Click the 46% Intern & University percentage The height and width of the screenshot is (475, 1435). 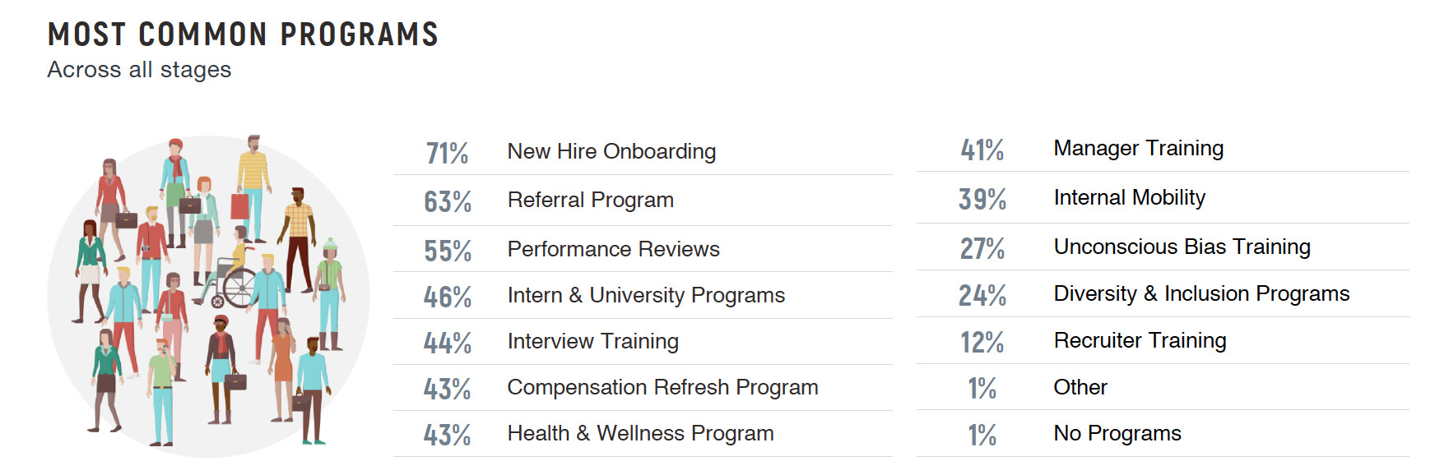448,297
